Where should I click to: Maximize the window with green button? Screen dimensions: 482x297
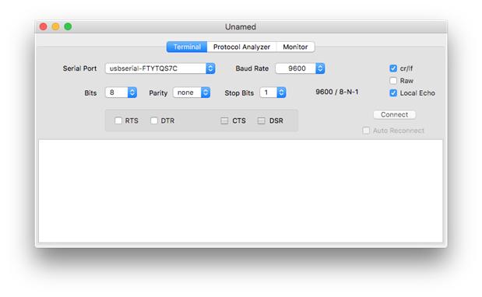point(68,26)
